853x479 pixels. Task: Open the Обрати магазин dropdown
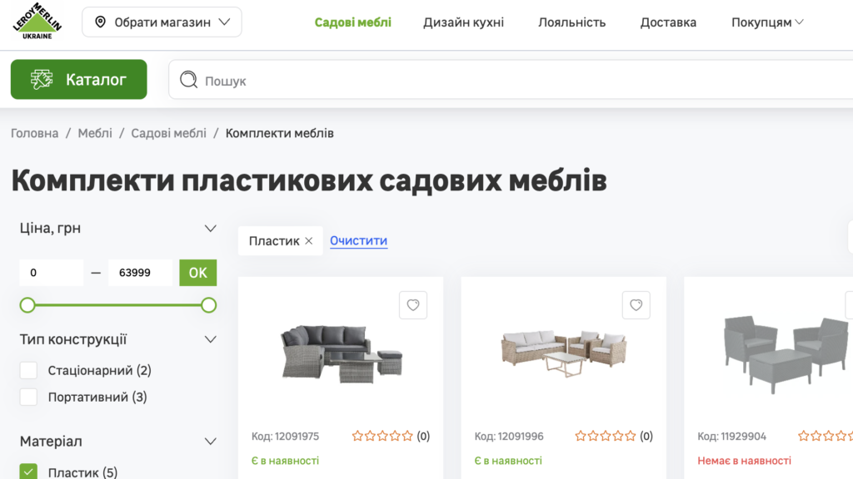(x=162, y=22)
